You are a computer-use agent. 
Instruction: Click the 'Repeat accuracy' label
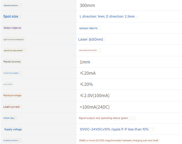click(x=12, y=62)
